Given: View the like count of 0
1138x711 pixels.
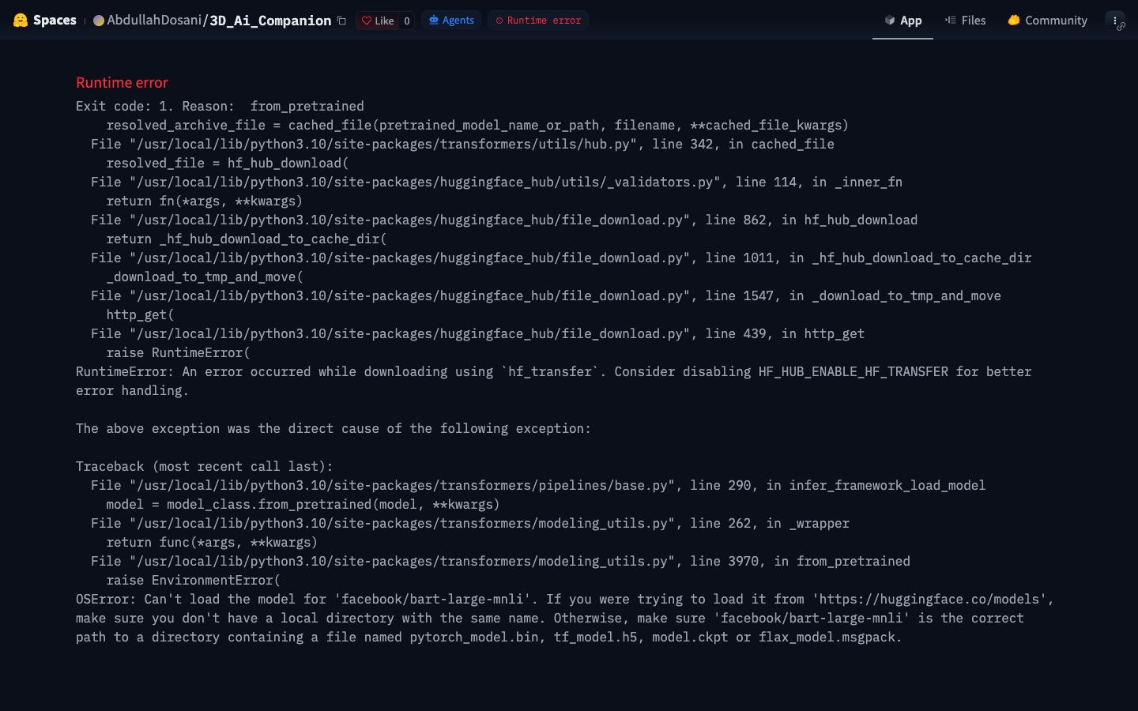Looking at the screenshot, I should [407, 21].
